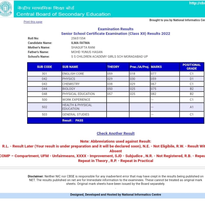Screen dimensions: 205x203
Task: Click the Prac./IA/Proj. column header
Action: [139, 67]
